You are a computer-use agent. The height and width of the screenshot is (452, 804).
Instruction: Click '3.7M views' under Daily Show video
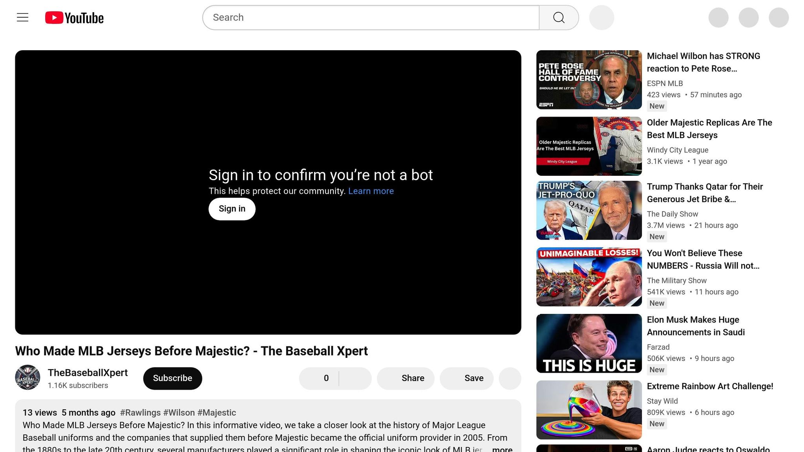click(x=665, y=225)
